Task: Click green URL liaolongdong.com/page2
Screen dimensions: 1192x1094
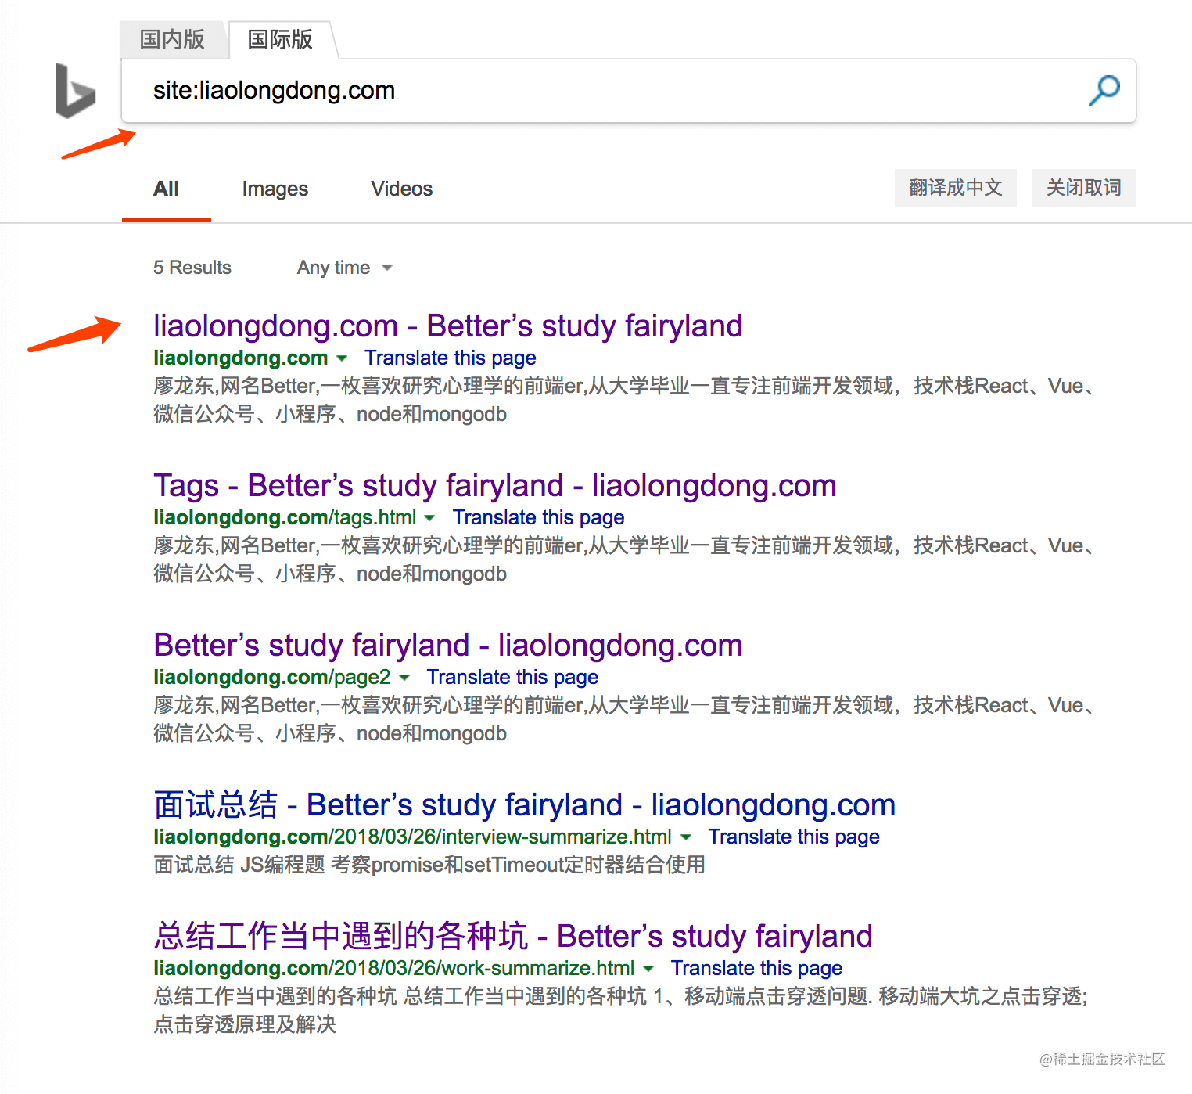Action: point(271,677)
